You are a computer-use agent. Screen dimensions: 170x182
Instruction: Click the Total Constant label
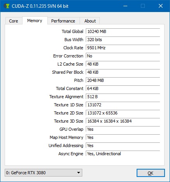[x=69, y=88]
